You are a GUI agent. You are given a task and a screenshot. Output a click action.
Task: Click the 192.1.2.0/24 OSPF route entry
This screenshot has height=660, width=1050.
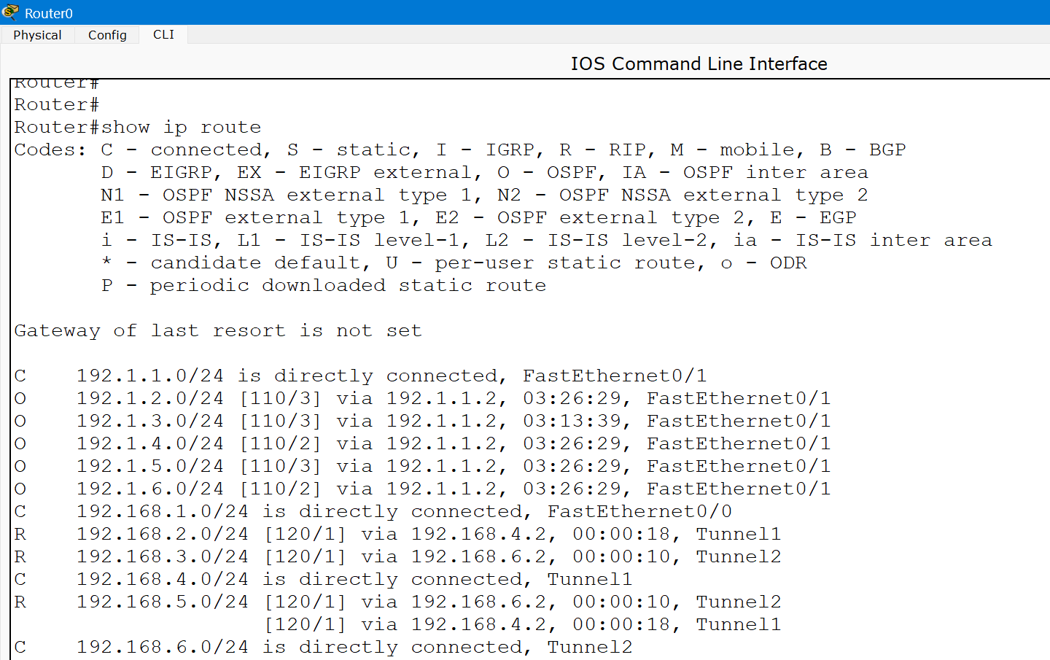pyautogui.click(x=423, y=399)
